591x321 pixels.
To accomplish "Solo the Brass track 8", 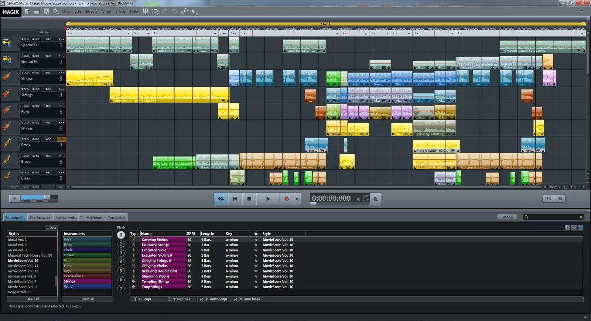I will [x=25, y=156].
